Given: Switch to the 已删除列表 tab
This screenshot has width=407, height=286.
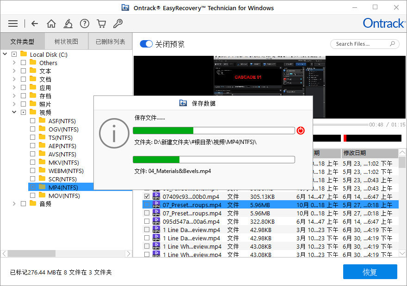Looking at the screenshot, I should coord(111,42).
